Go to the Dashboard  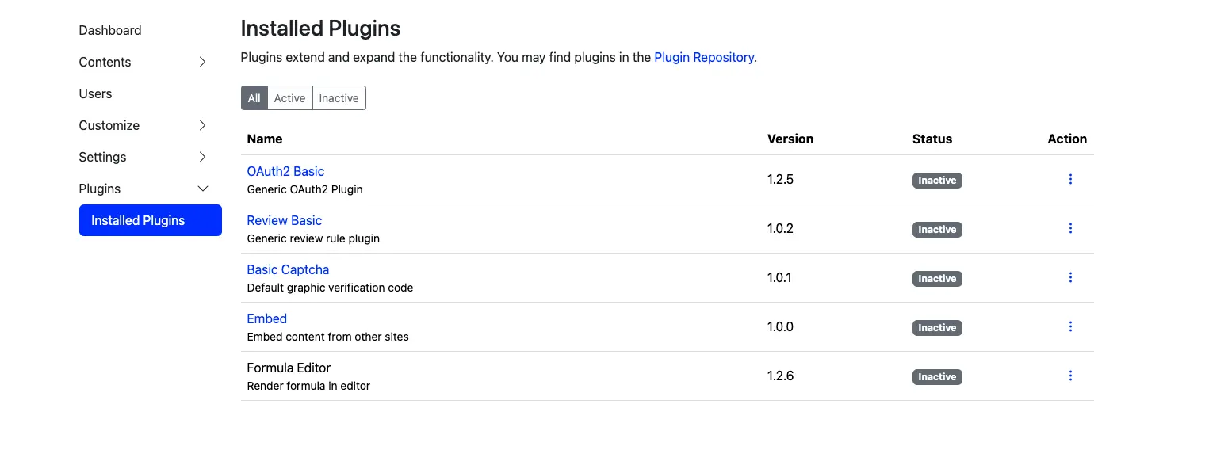pyautogui.click(x=109, y=30)
